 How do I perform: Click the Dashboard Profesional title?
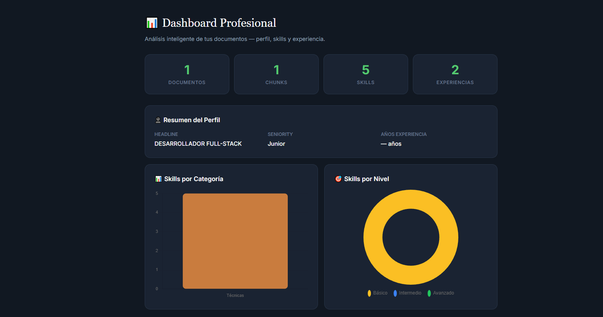click(x=219, y=23)
